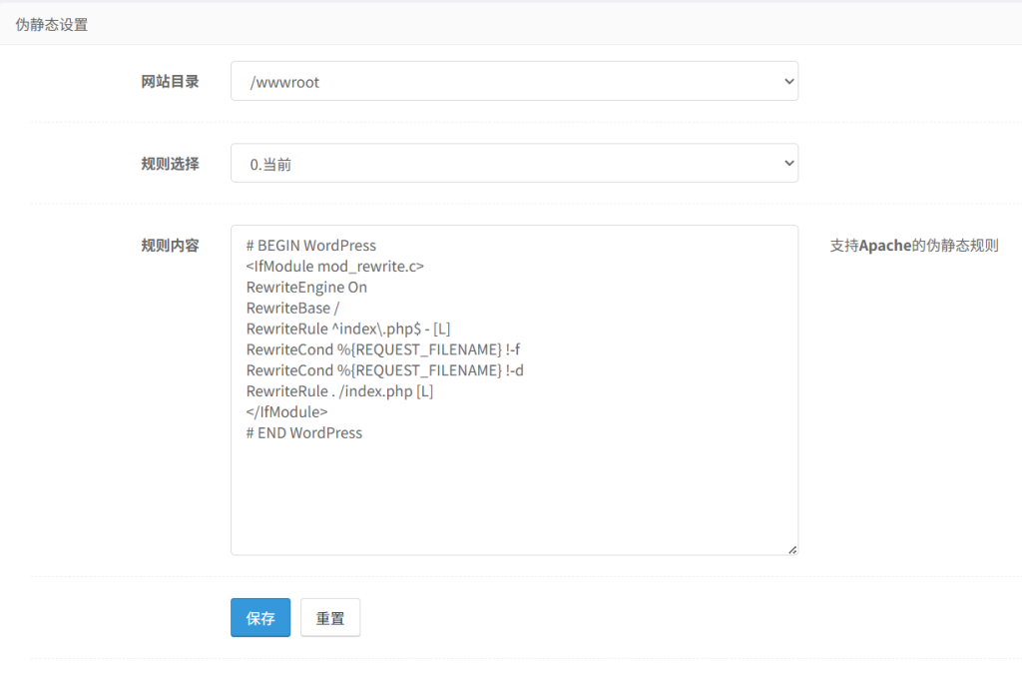Click the 'RewriteBase /' line
The image size is (1022, 673).
[x=292, y=308]
